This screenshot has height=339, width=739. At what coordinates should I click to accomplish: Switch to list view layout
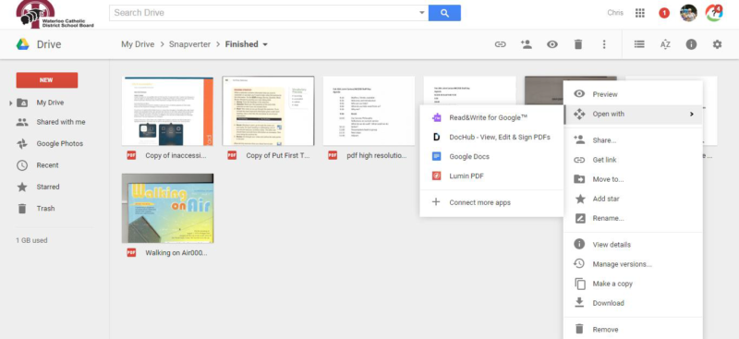pyautogui.click(x=639, y=44)
